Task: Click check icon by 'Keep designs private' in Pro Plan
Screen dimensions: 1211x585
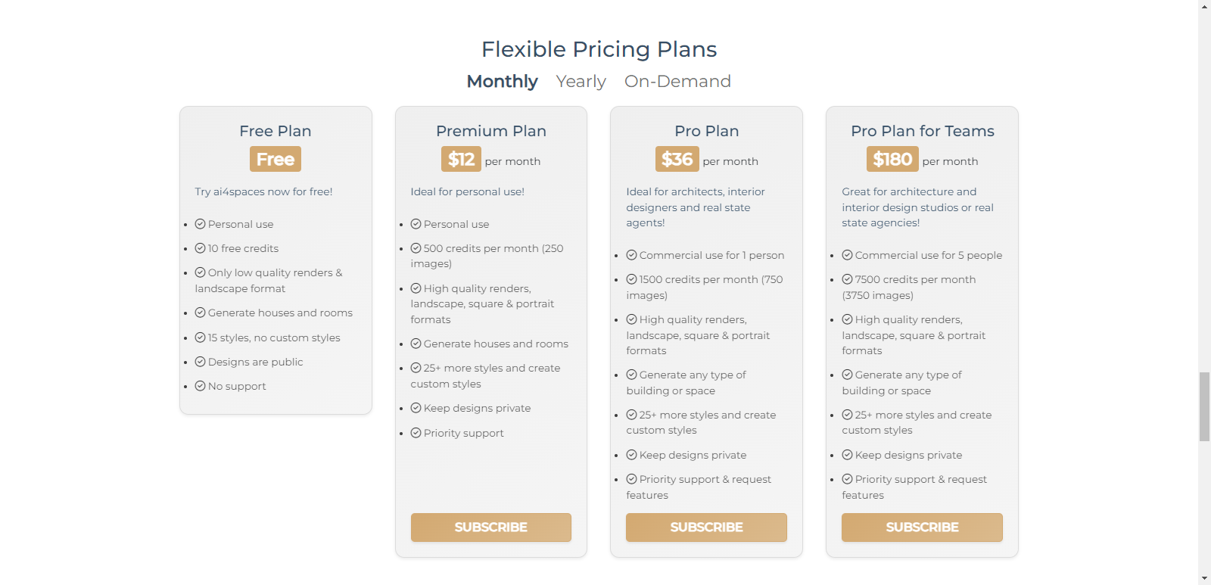Action: coord(632,455)
